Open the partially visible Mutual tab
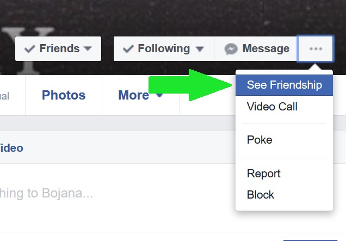The image size is (346, 241). click(x=4, y=96)
